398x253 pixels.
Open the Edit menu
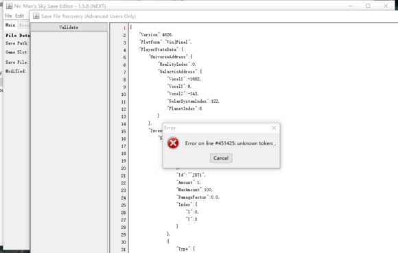click(x=19, y=16)
